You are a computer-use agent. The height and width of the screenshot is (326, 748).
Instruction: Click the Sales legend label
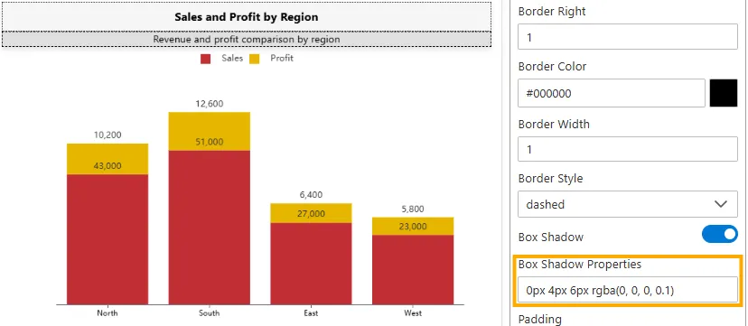click(x=232, y=58)
